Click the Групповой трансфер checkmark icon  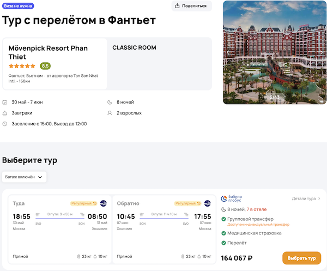coord(224,219)
